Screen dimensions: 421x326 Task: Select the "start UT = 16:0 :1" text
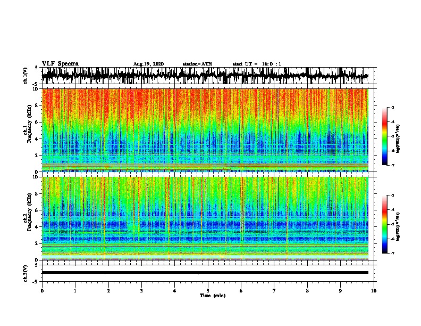coord(257,64)
